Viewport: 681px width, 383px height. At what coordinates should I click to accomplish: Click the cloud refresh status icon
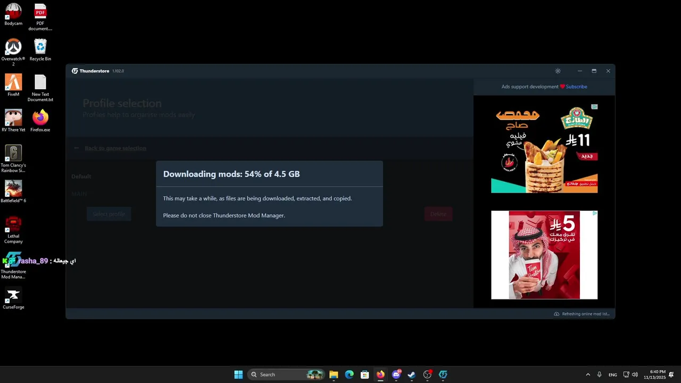557,314
